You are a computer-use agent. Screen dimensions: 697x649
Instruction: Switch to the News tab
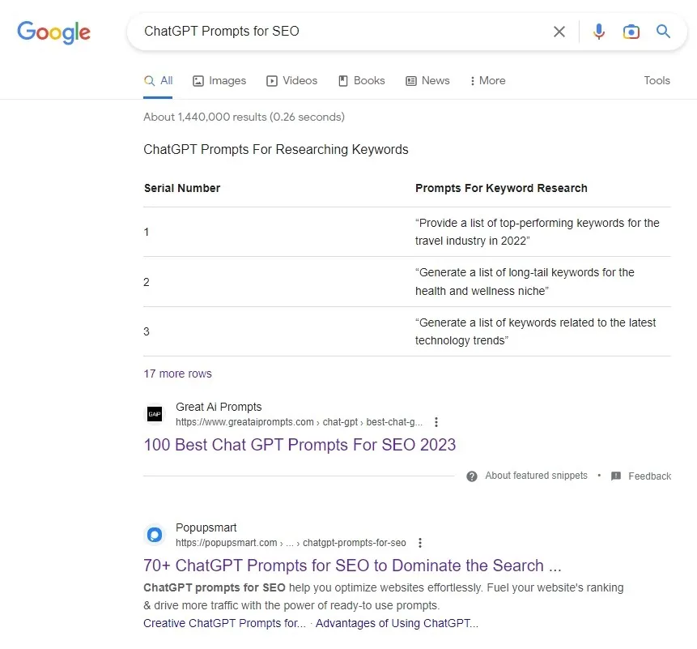coord(427,80)
